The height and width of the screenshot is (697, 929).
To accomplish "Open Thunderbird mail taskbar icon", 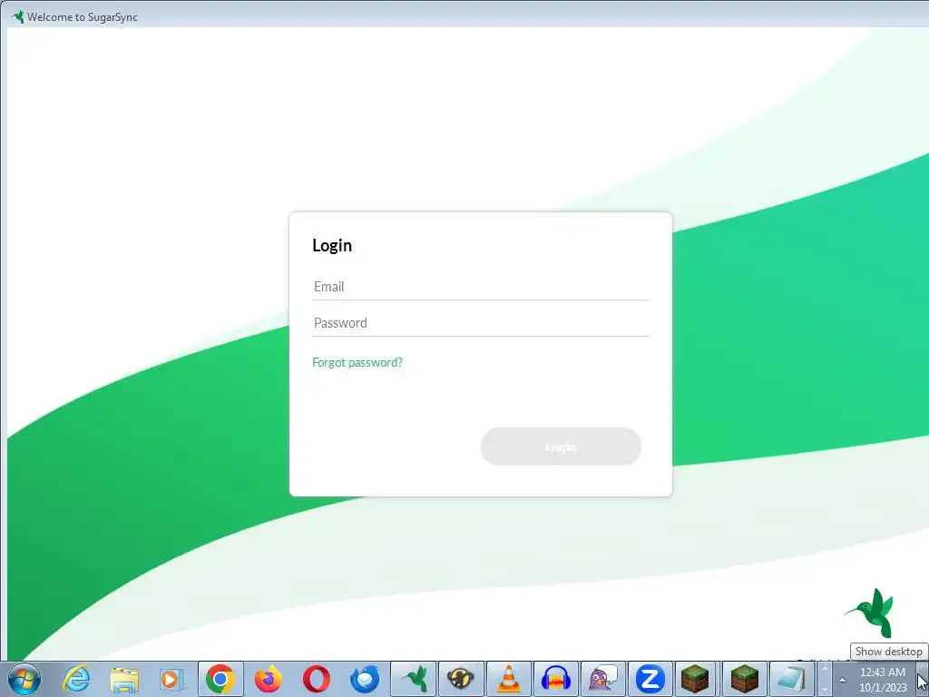I will [365, 679].
